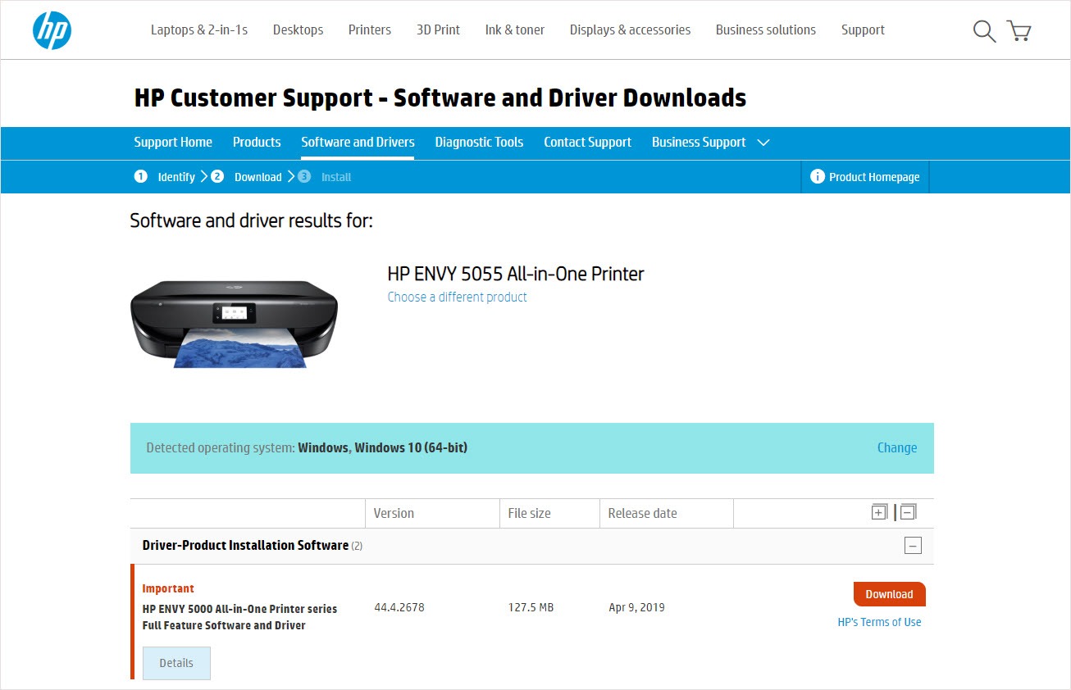Click the HP logo
The height and width of the screenshot is (690, 1071).
point(52,30)
